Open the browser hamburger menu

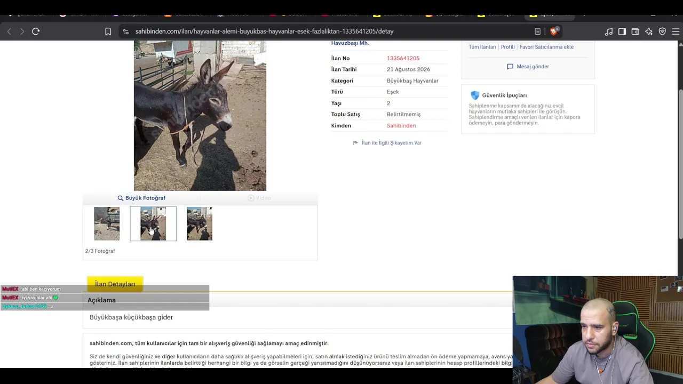[676, 31]
